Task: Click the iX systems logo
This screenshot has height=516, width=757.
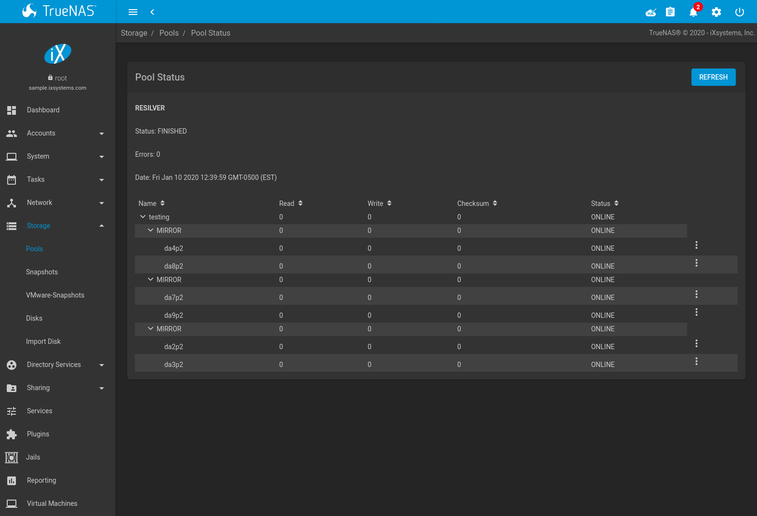Action: pos(58,54)
